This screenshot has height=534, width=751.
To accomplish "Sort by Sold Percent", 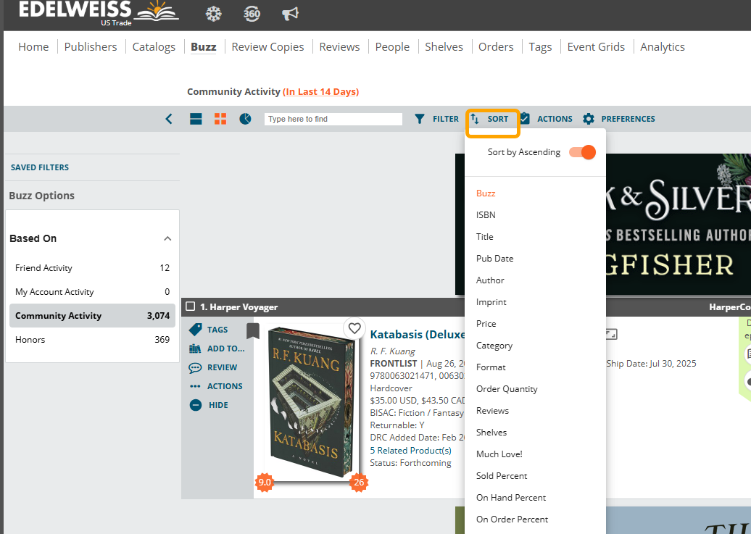I will coord(502,476).
